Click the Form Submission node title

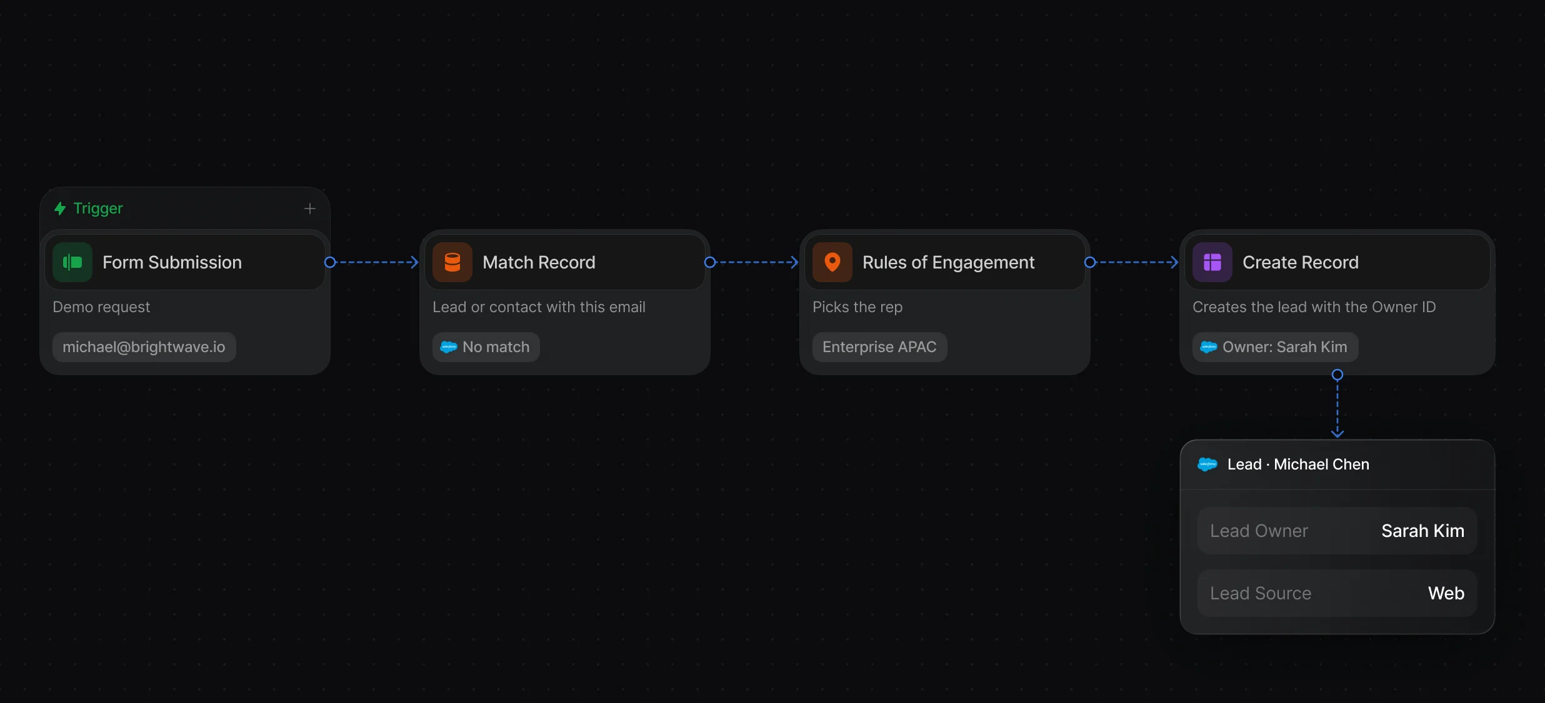click(172, 262)
